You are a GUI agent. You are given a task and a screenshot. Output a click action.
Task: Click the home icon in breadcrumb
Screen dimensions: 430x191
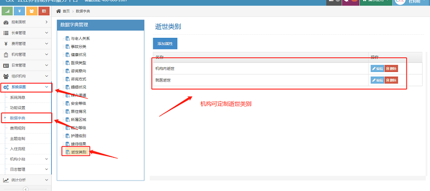[x=58, y=11]
